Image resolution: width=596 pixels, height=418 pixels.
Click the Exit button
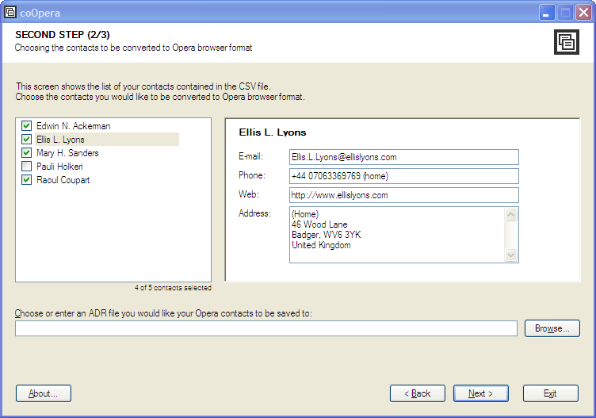point(551,393)
